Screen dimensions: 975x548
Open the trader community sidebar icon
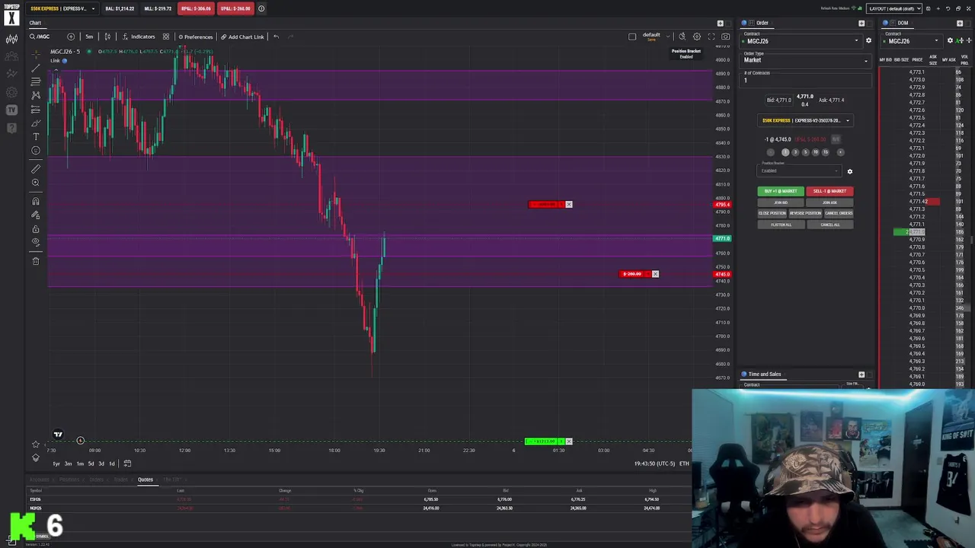tap(11, 56)
